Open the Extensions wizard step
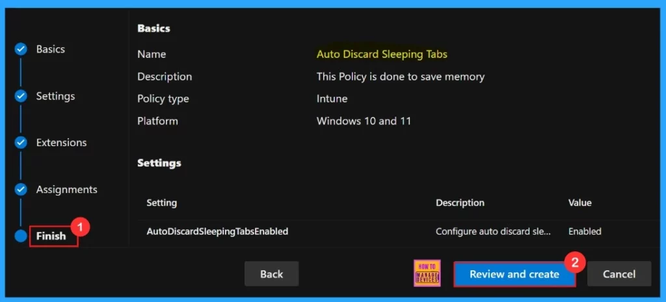The height and width of the screenshot is (302, 666). (61, 142)
